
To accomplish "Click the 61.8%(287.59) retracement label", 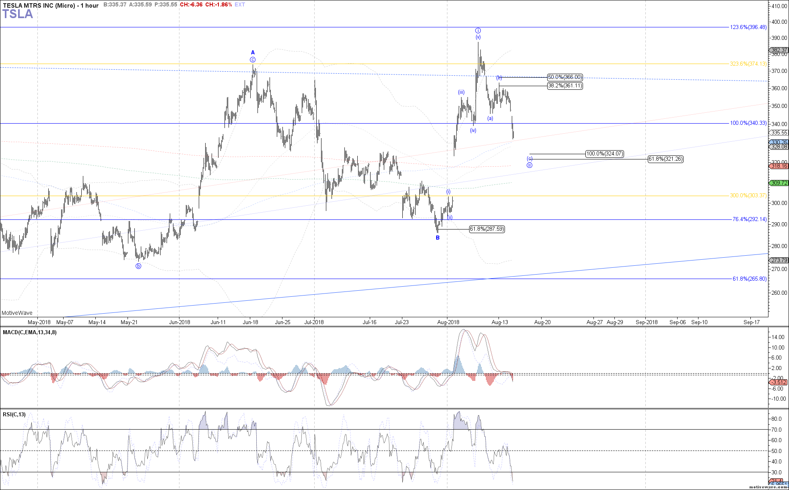I will [487, 229].
